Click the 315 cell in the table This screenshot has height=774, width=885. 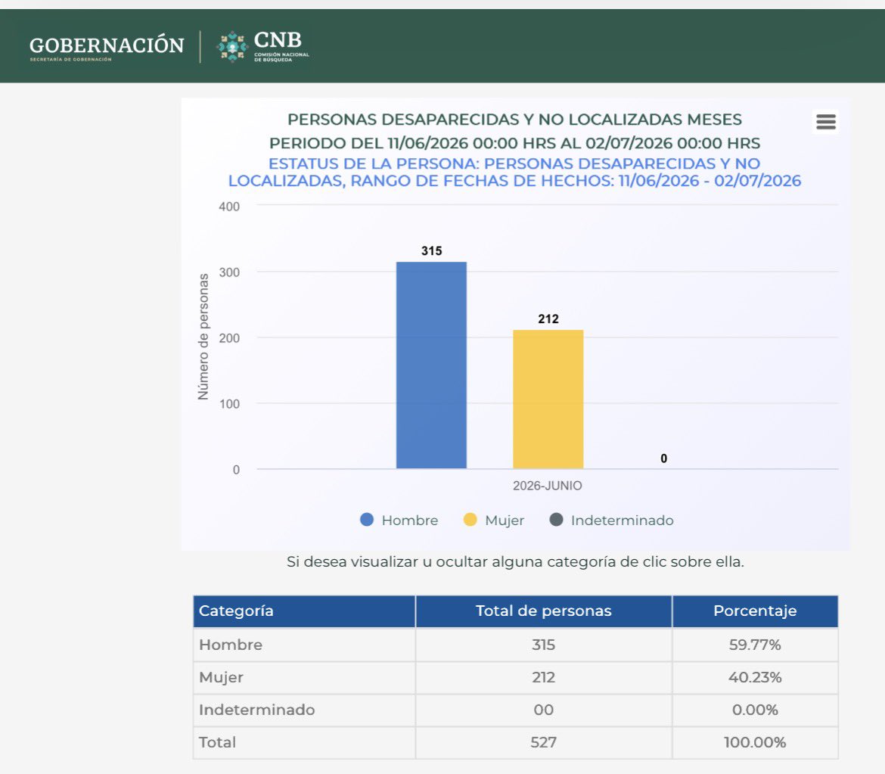tap(544, 645)
